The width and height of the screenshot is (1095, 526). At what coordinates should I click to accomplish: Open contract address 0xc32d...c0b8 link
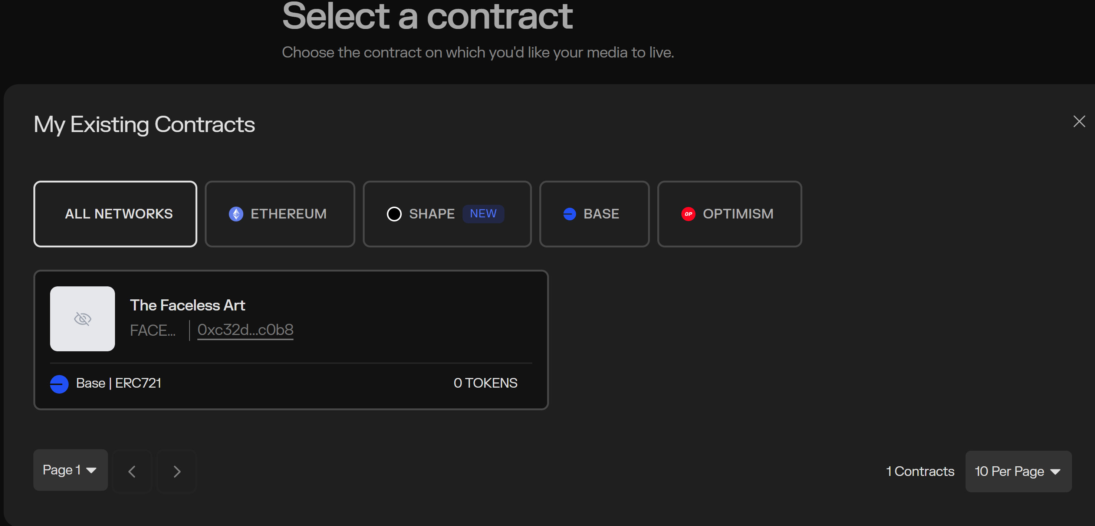[245, 329]
